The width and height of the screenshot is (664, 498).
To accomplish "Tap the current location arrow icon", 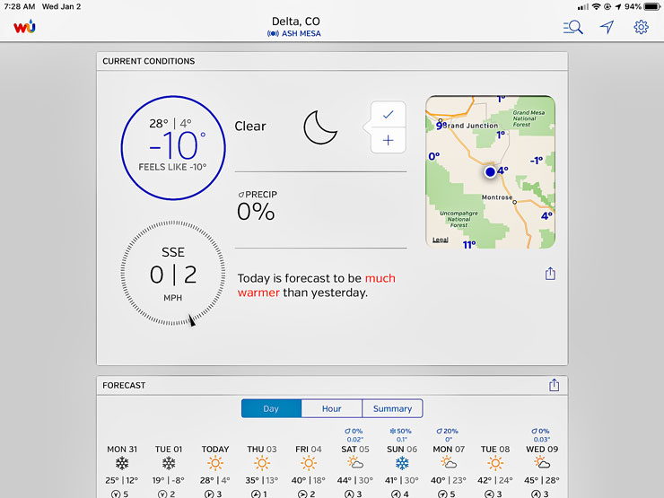I will coord(607,27).
